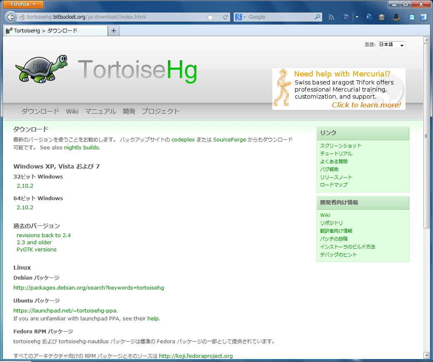Open the 日本語 language dropdown

coord(391,45)
